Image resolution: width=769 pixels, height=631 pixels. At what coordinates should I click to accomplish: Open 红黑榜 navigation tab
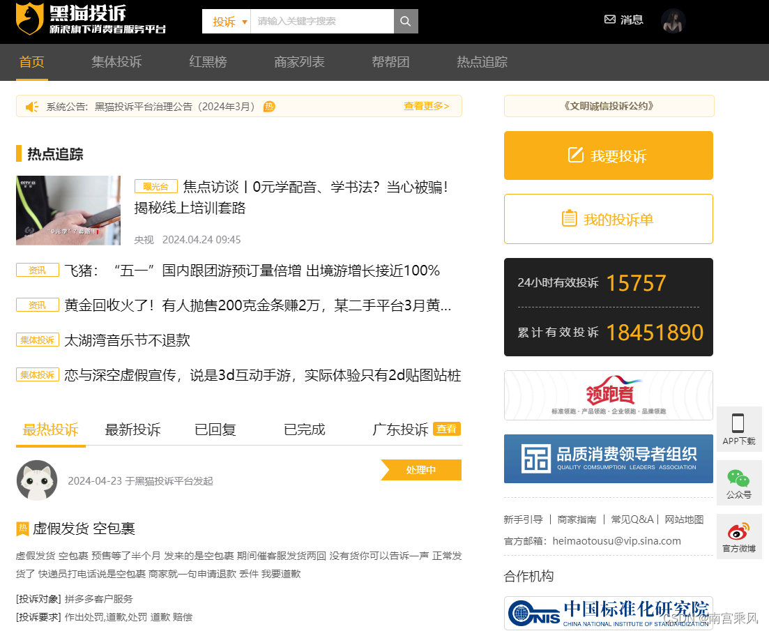[208, 62]
